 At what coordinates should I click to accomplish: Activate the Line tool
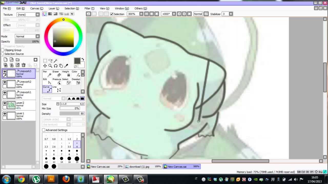point(57,89)
